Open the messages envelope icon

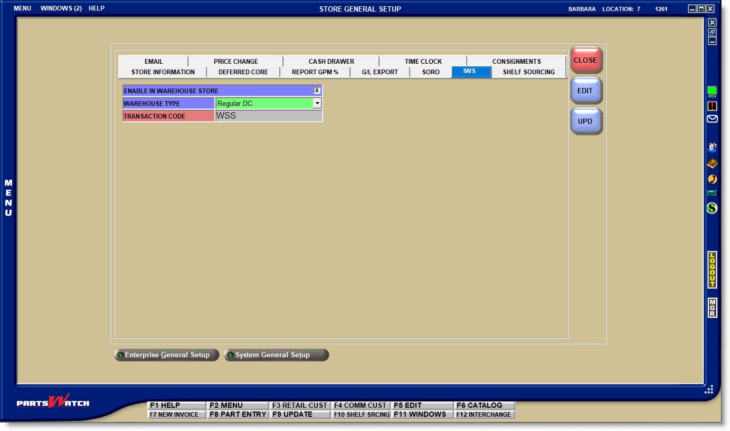coord(712,119)
